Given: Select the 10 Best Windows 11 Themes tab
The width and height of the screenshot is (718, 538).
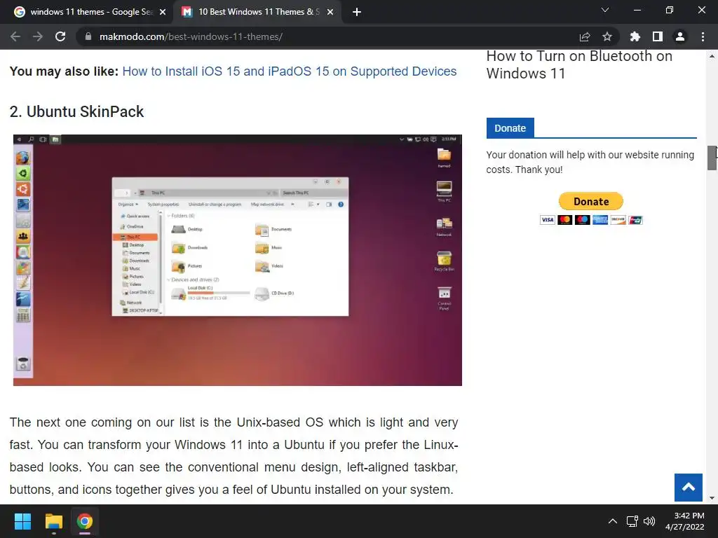Looking at the screenshot, I should click(x=257, y=13).
